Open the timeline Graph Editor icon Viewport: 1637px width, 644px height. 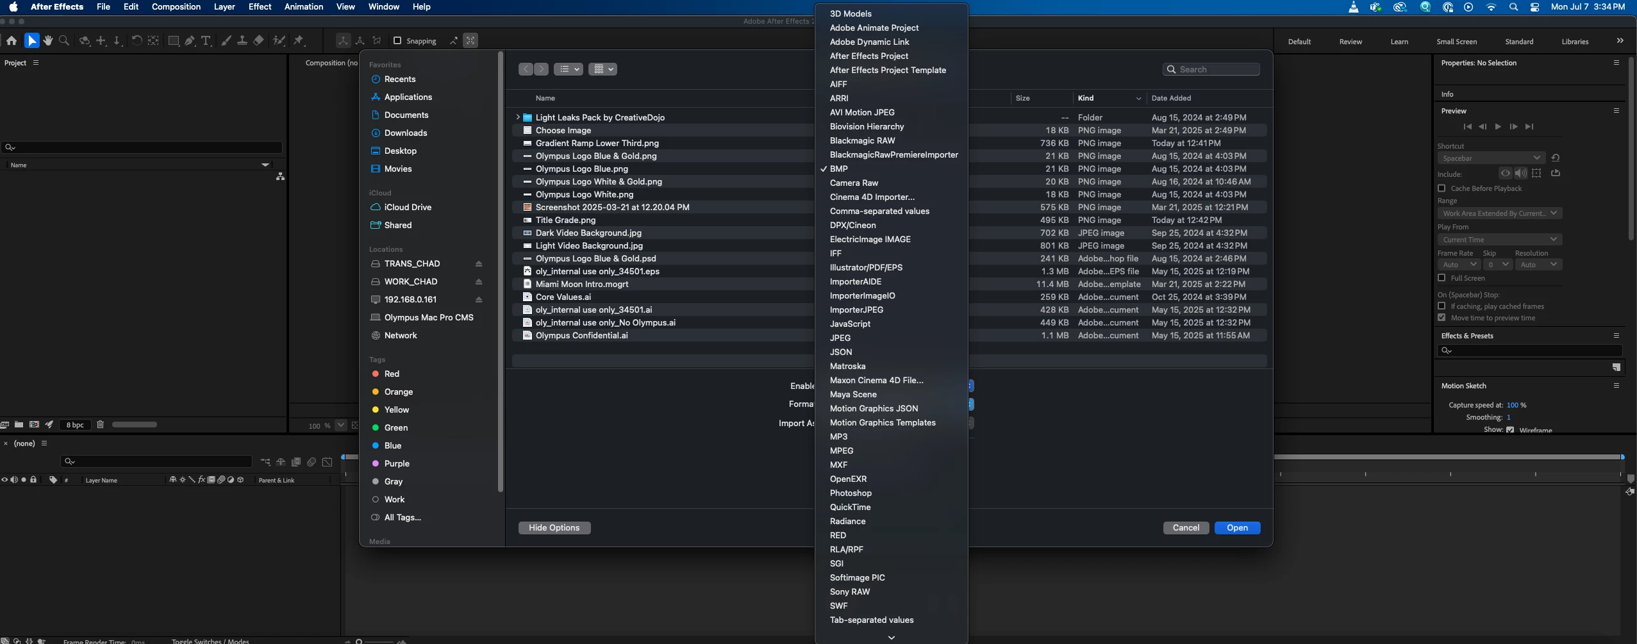328,462
